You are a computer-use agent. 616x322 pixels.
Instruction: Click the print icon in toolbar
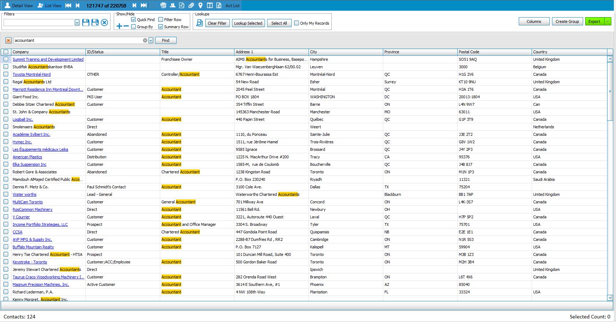click(x=163, y=5)
